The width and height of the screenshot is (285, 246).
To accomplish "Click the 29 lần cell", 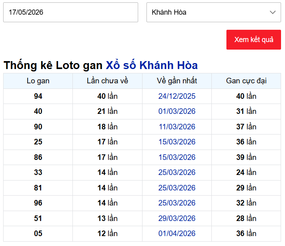I will coord(246,188).
